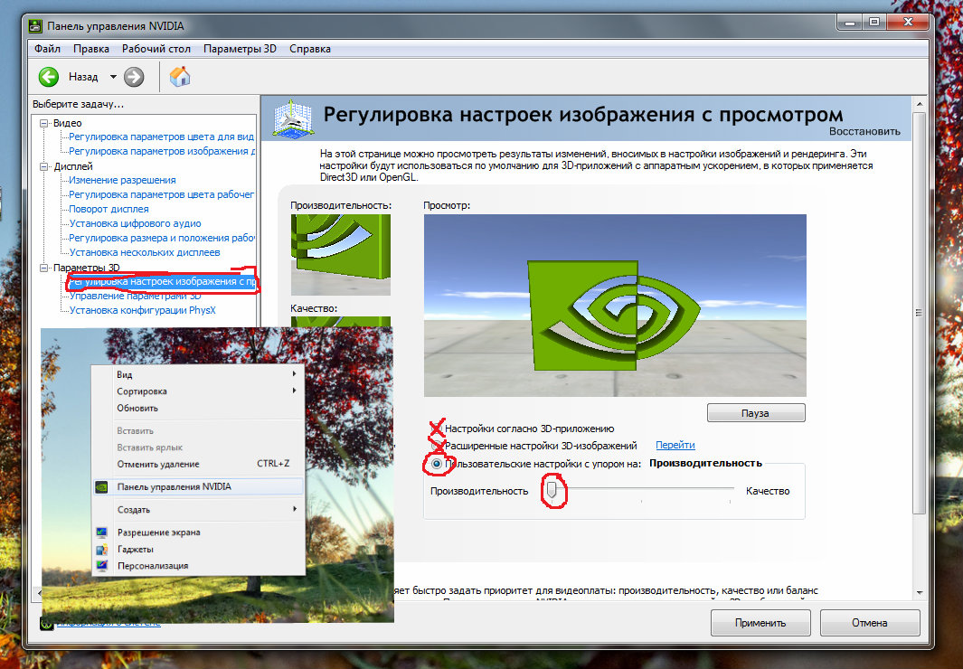Viewport: 963px width, 669px height.
Task: Click the Отмена button
Action: [x=869, y=622]
